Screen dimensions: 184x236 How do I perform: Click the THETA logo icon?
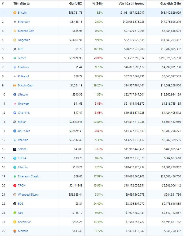point(15,158)
